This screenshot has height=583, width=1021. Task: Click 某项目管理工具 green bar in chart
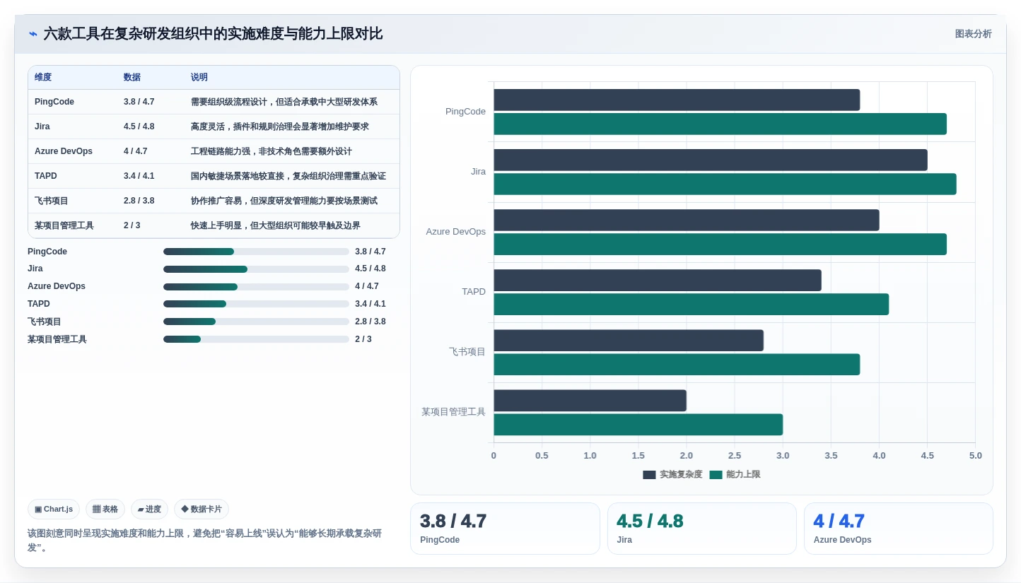638,424
